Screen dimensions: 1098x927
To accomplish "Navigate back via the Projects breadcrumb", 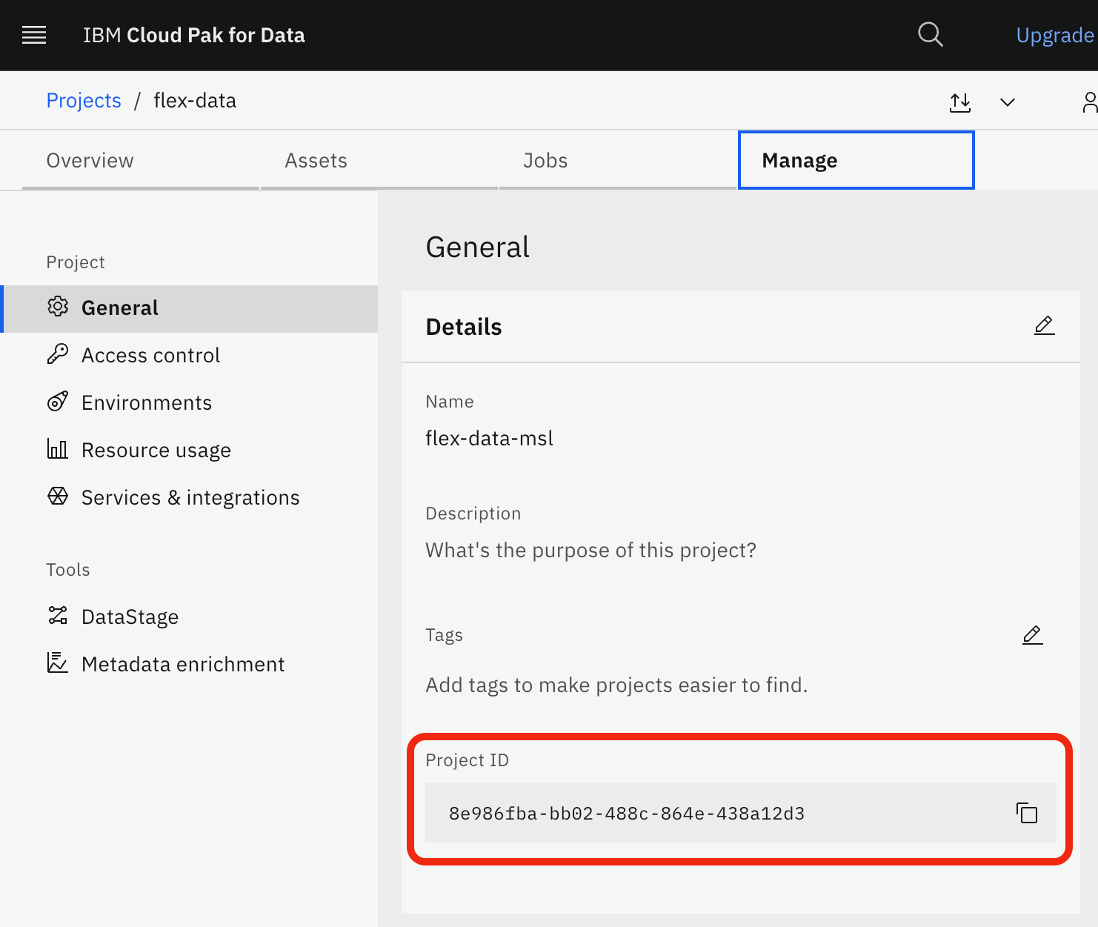I will point(84,99).
